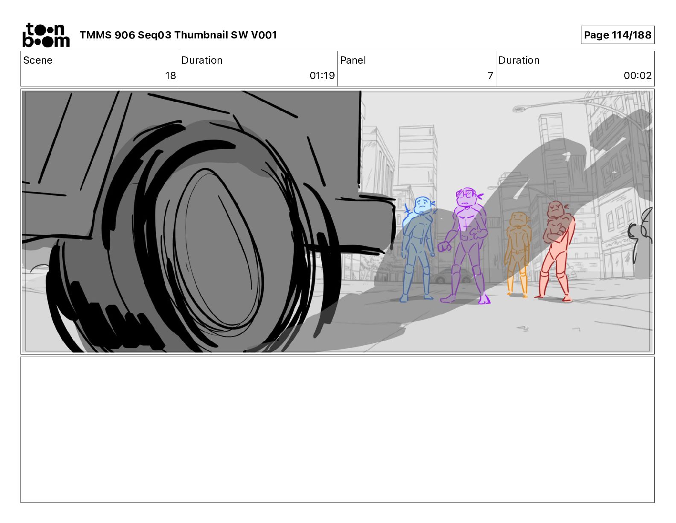Click the storyboard panel thumbnail image
The image size is (676, 523).
tap(338, 221)
